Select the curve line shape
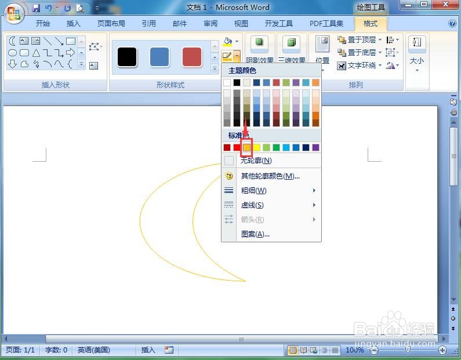This screenshot has width=461, height=360. pos(48,64)
